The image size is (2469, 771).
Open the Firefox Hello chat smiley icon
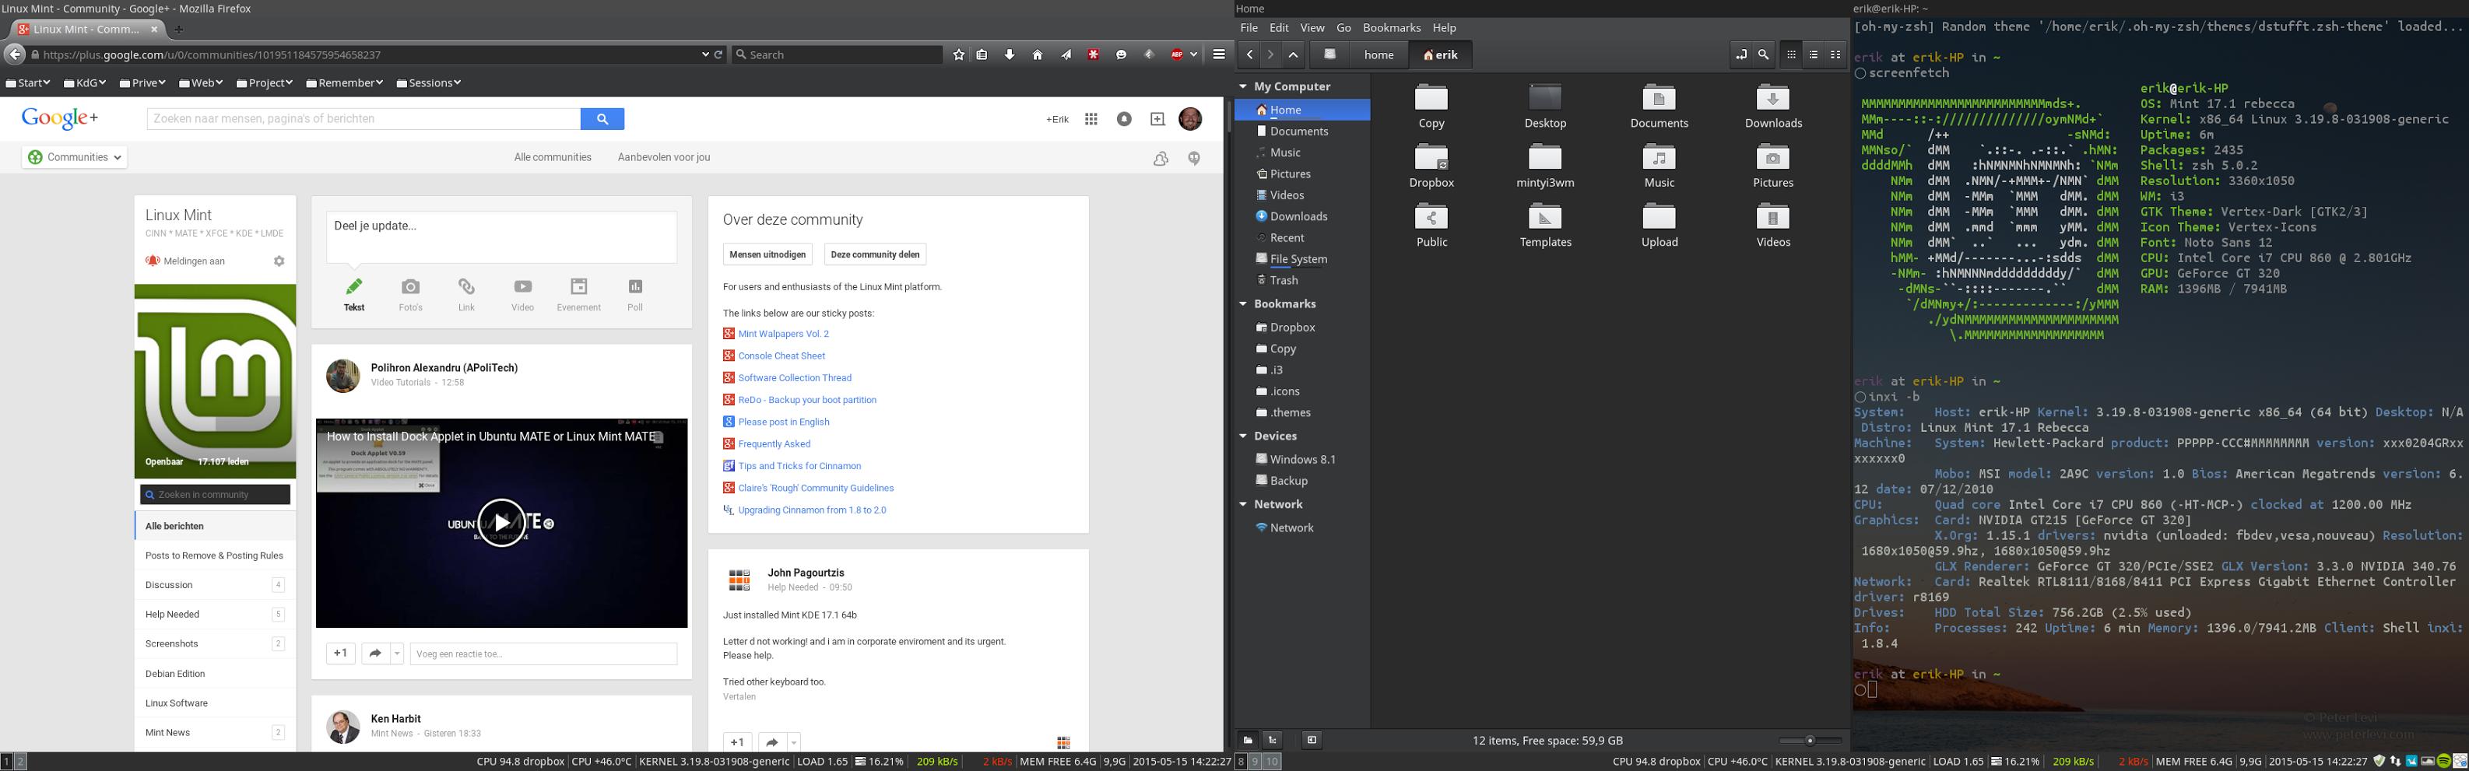pyautogui.click(x=1120, y=54)
